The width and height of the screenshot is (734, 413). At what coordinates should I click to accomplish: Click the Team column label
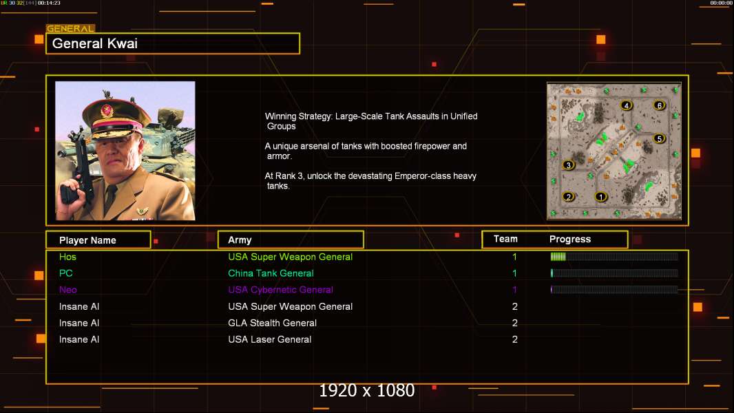(505, 239)
